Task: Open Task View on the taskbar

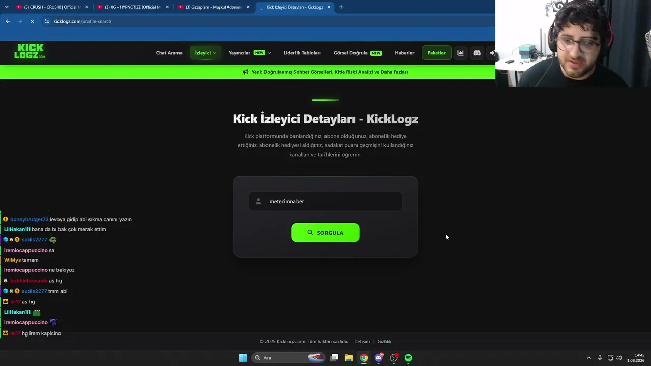Action: 334,358
